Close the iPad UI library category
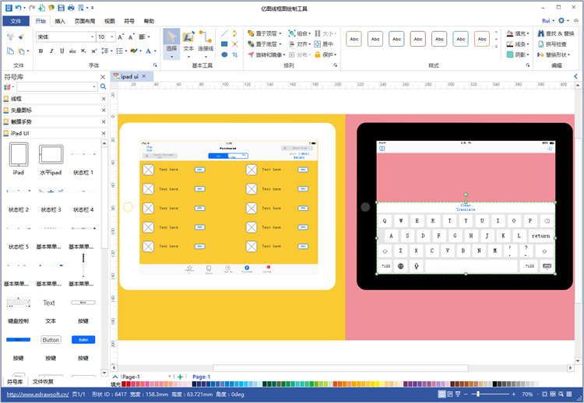 point(104,134)
